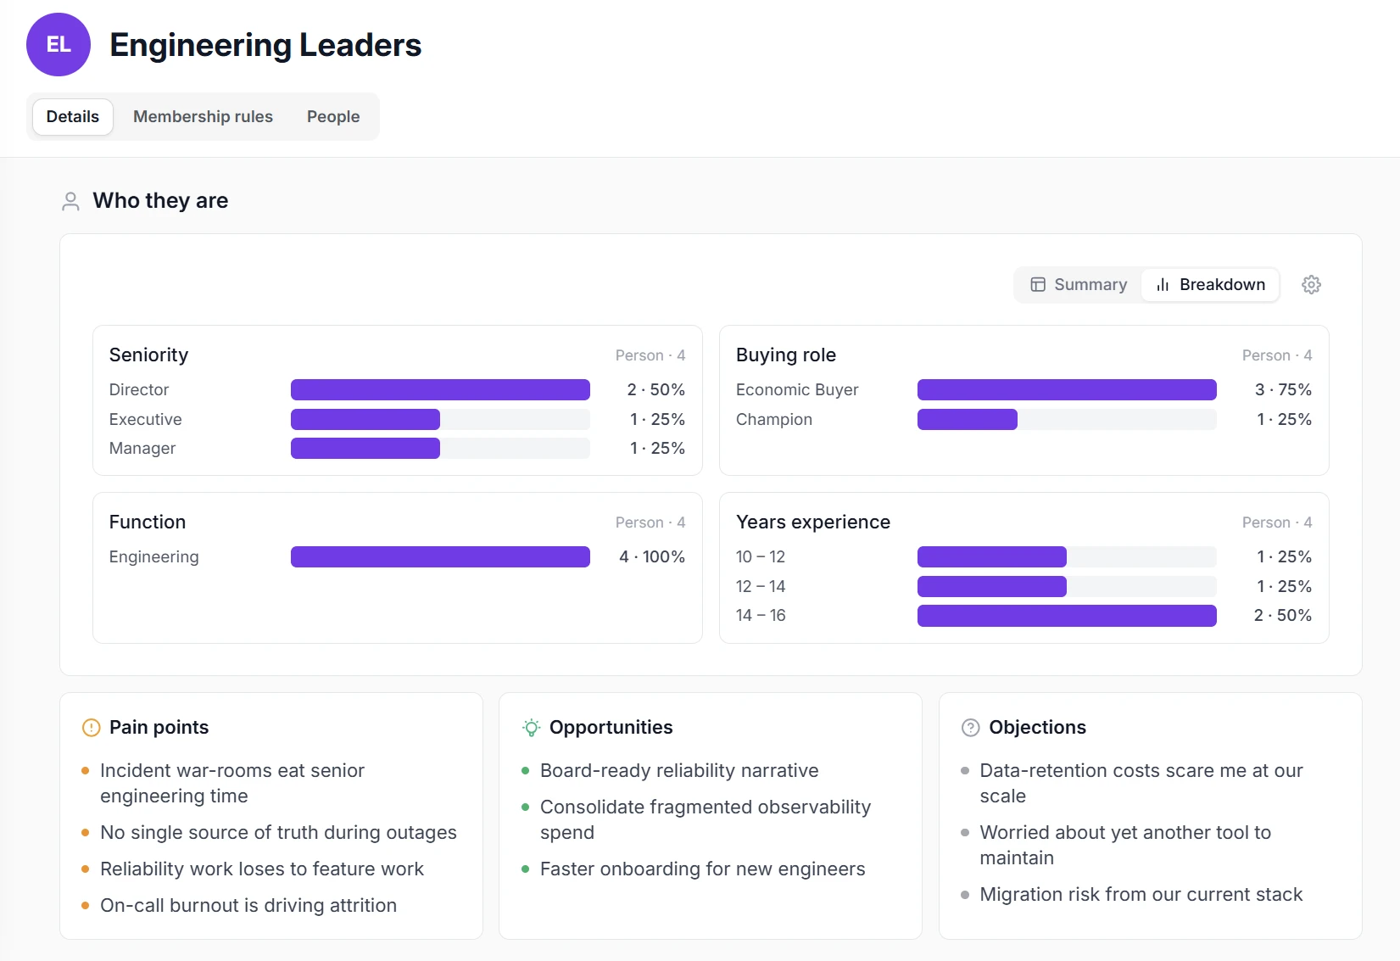Click the Executive seniority bar
The height and width of the screenshot is (961, 1400).
click(x=440, y=419)
